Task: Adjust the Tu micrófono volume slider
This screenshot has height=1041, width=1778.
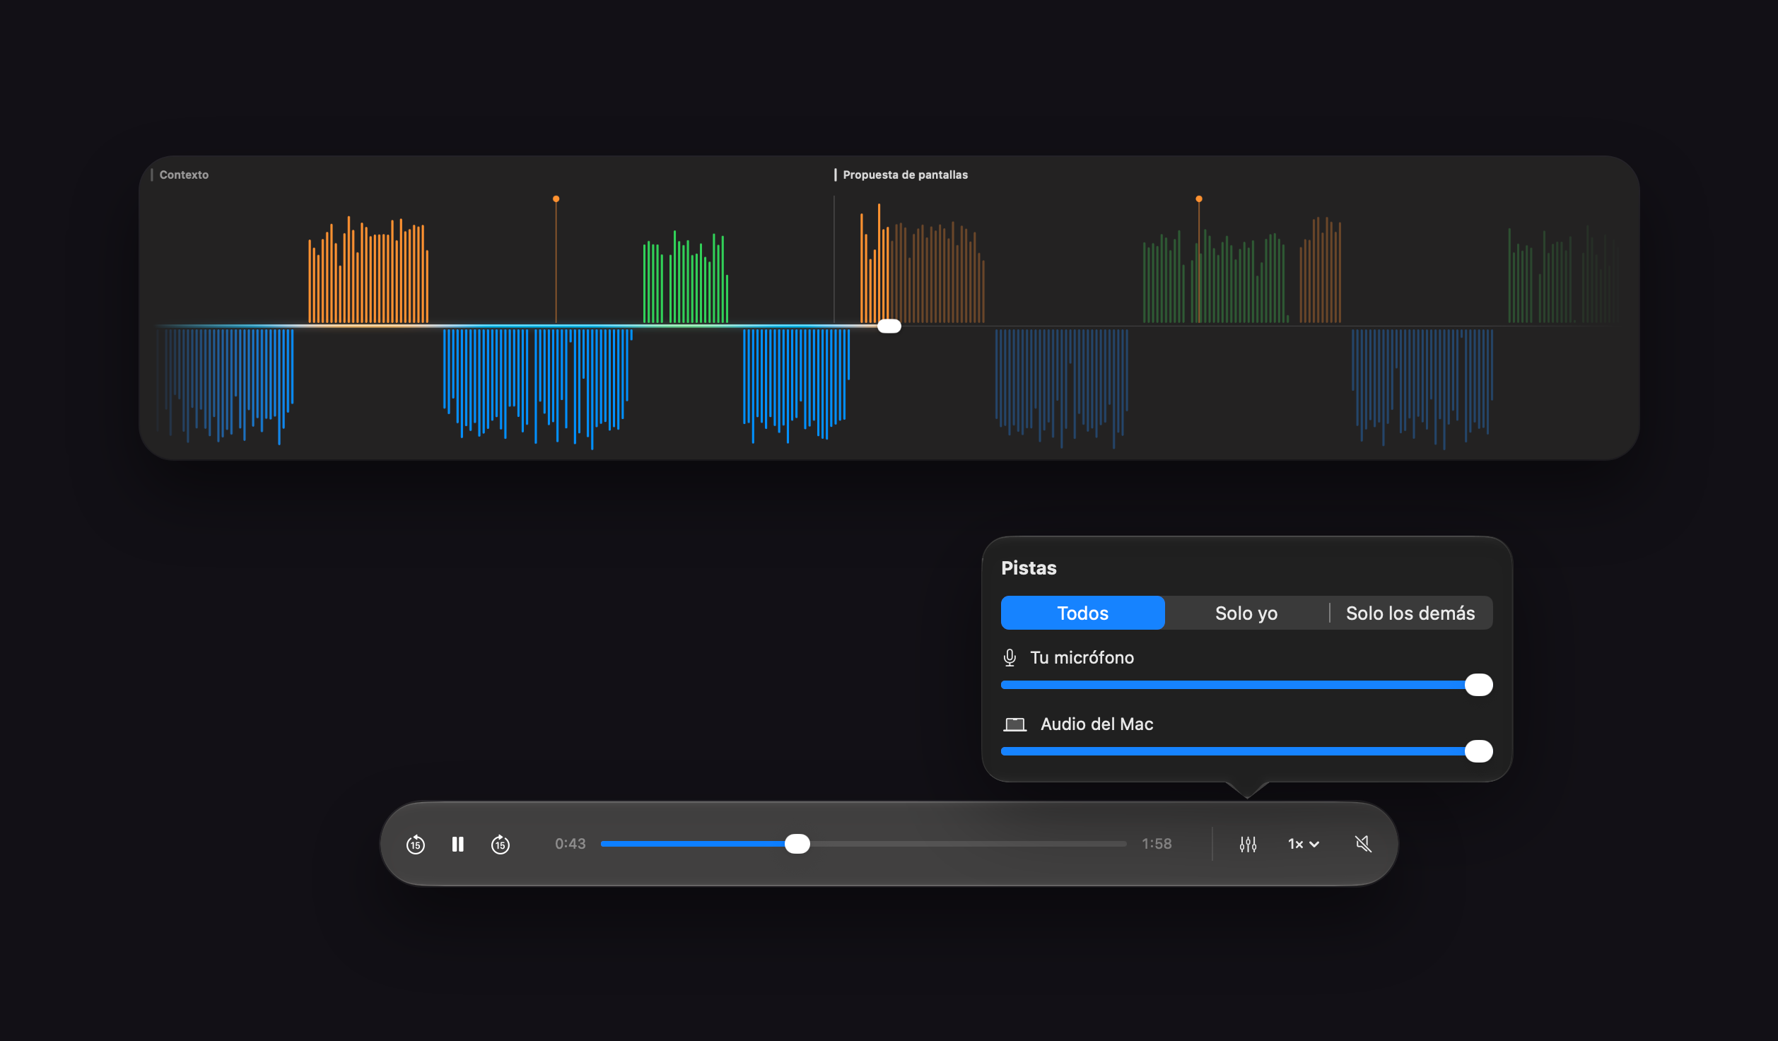Action: click(x=1247, y=685)
